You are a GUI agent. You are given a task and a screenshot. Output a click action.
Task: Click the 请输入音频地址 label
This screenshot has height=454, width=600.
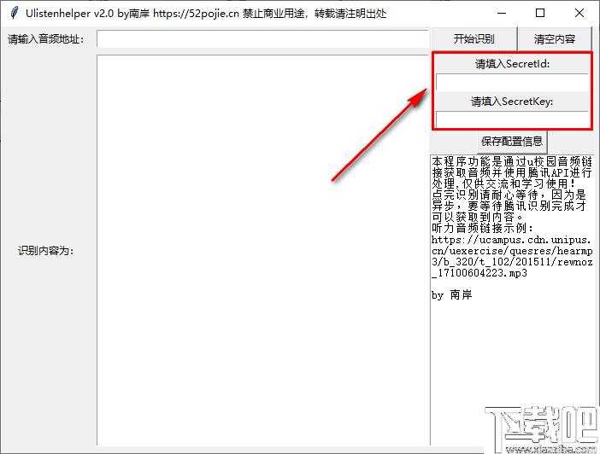[45, 39]
